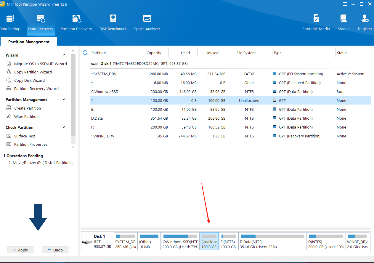Select WINRE_DRV block in the disk map
The height and width of the screenshot is (263, 374).
point(357,241)
